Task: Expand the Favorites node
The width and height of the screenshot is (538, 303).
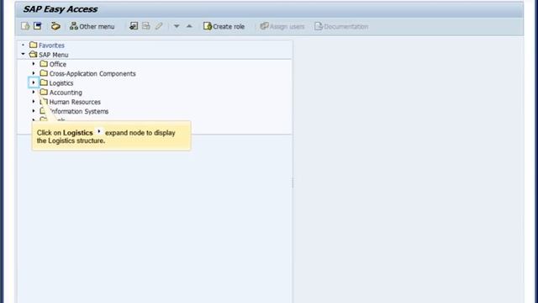Action: point(23,45)
